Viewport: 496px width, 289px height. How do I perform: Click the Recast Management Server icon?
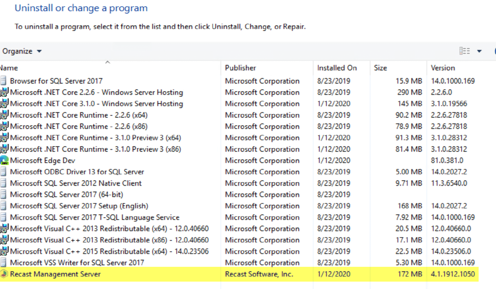(4, 274)
